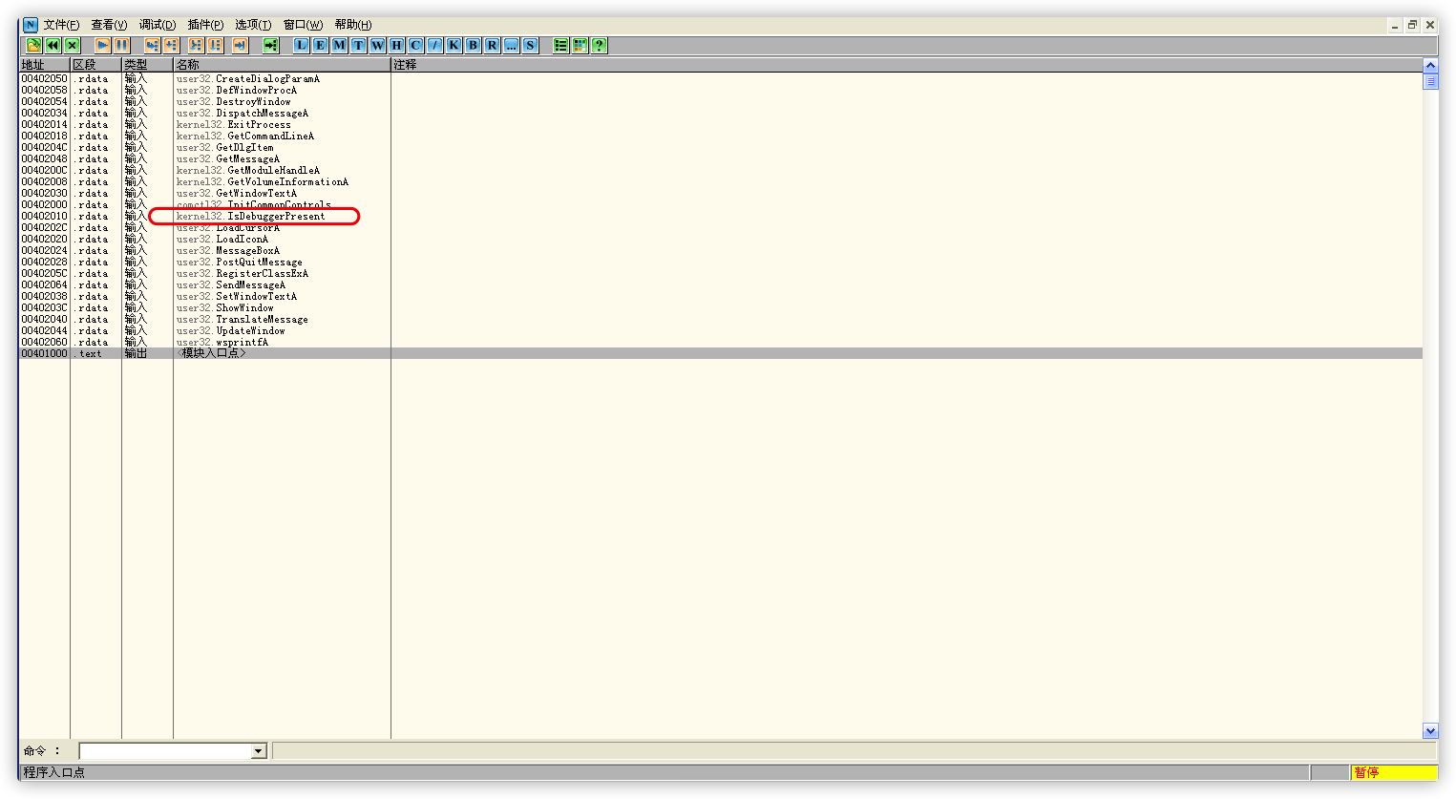Open the Breakpoints window with the B button
The width and height of the screenshot is (1456, 799).
(473, 45)
